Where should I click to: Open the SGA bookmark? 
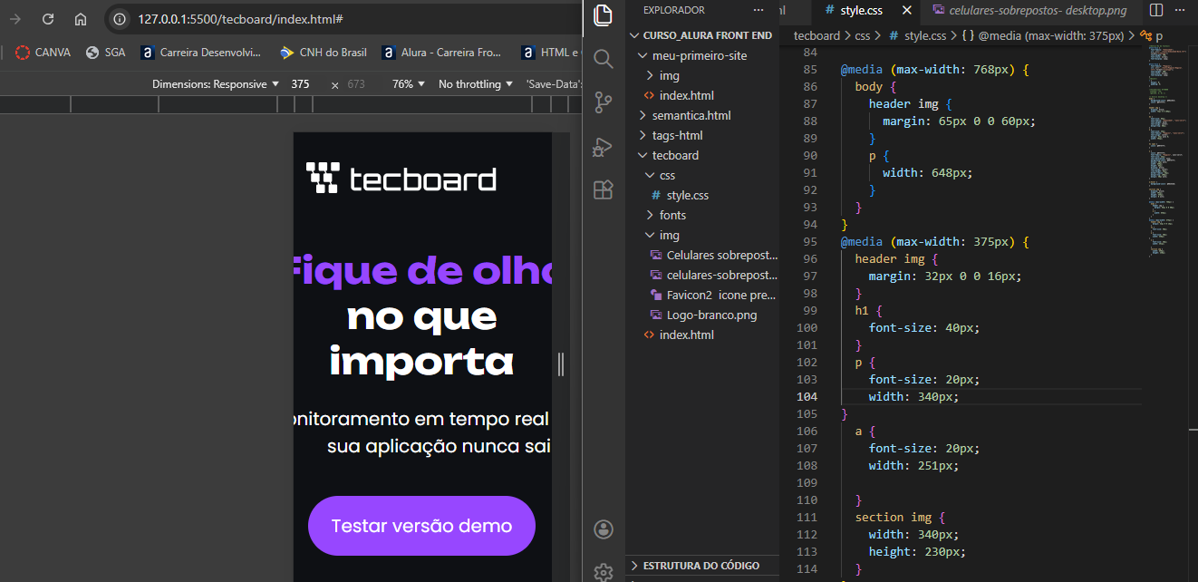(105, 53)
